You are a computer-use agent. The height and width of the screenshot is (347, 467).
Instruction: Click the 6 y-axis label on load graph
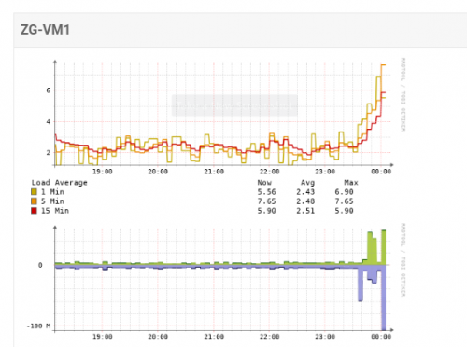[48, 90]
